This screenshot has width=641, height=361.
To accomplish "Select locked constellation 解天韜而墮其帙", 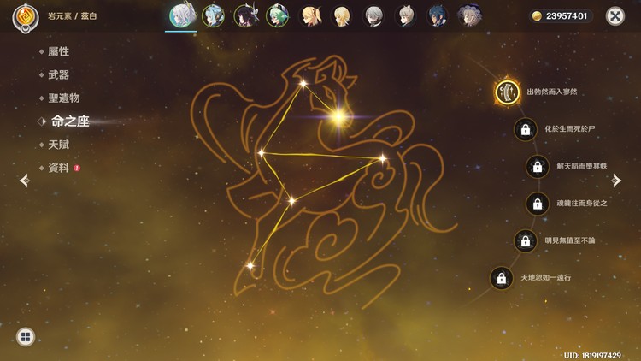I will pyautogui.click(x=537, y=166).
